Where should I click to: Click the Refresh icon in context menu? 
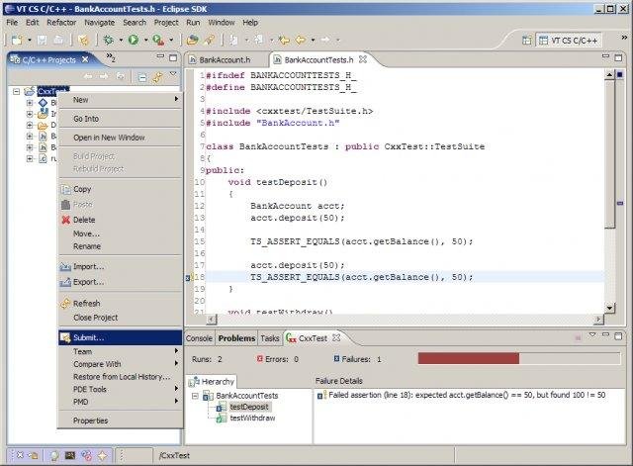65,303
